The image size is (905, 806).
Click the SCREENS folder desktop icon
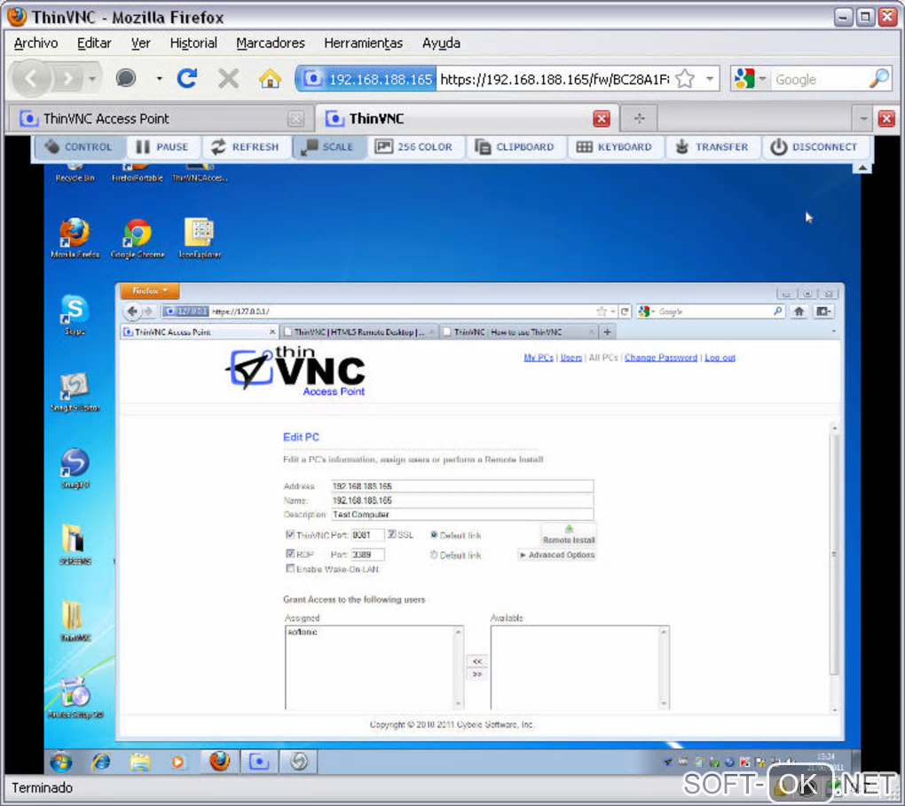tap(75, 544)
